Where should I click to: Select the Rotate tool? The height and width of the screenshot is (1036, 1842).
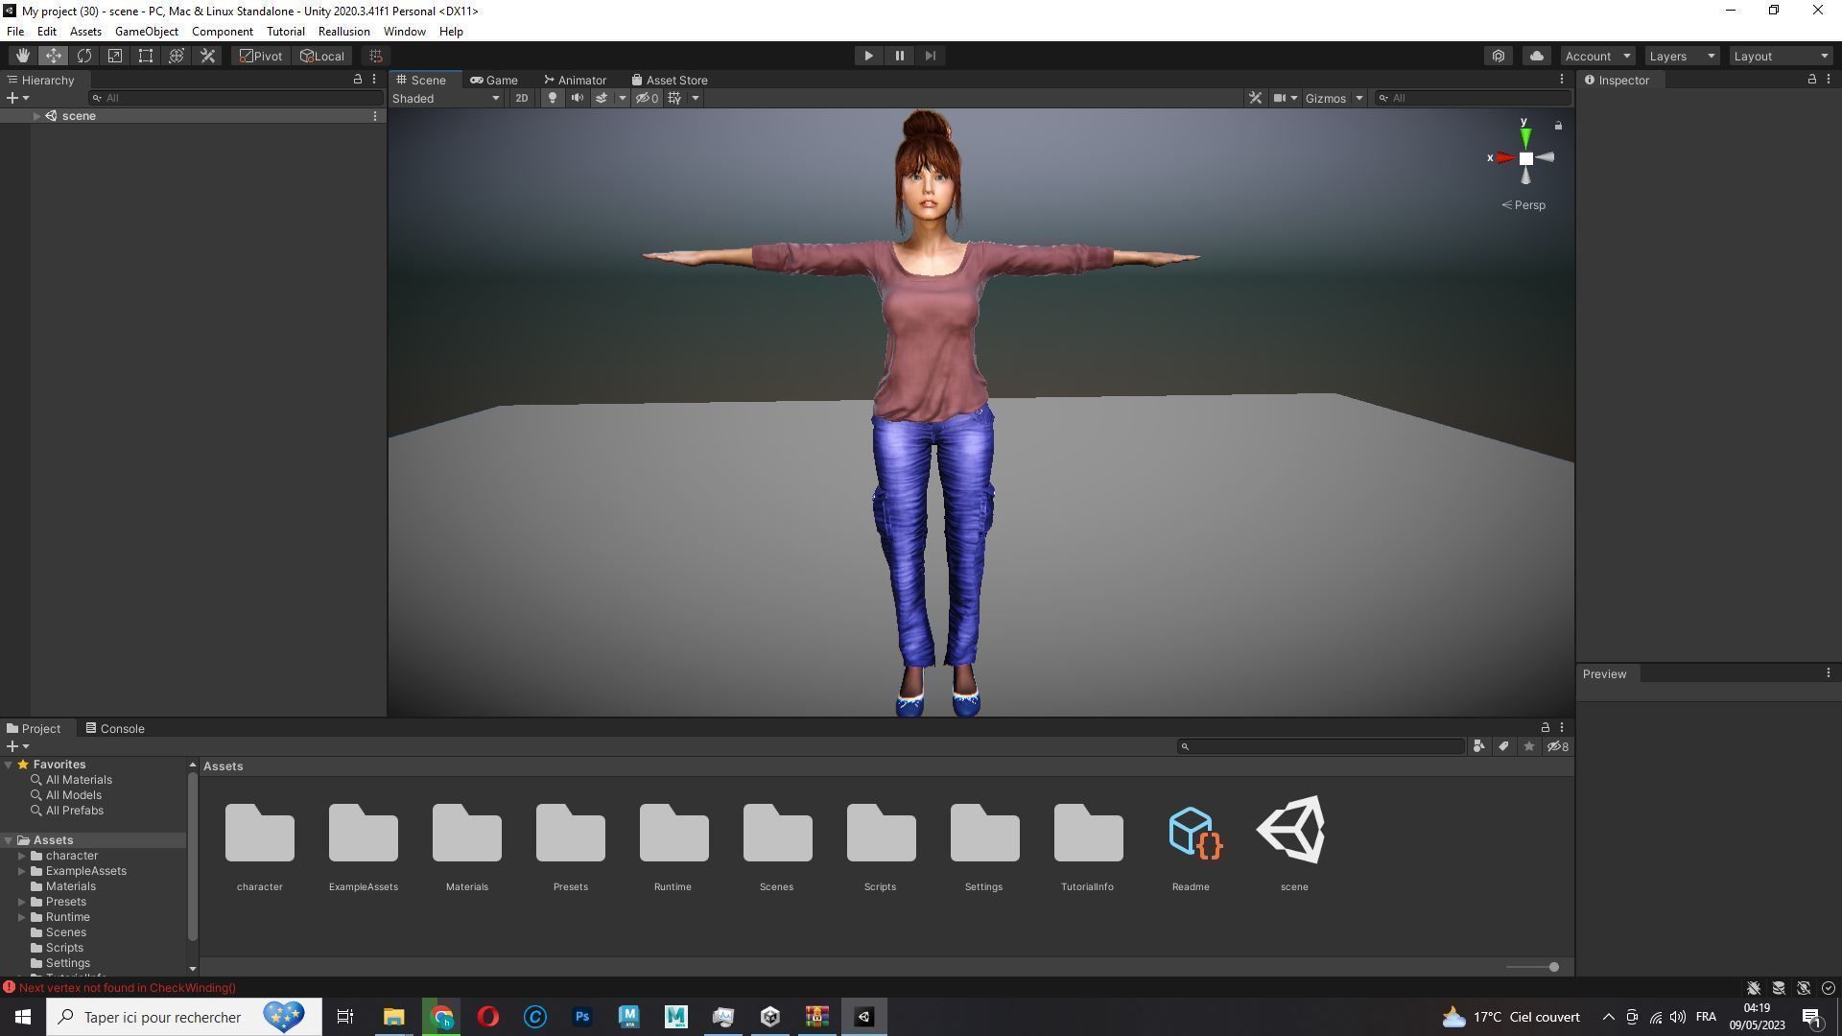[x=84, y=56]
